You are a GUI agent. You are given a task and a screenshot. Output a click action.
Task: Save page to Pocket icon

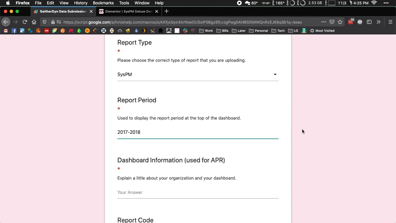(x=332, y=22)
